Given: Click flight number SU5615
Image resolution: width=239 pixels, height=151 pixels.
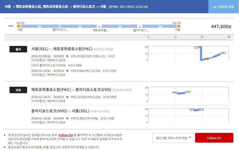Looking at the screenshot, I should click(x=59, y=97).
